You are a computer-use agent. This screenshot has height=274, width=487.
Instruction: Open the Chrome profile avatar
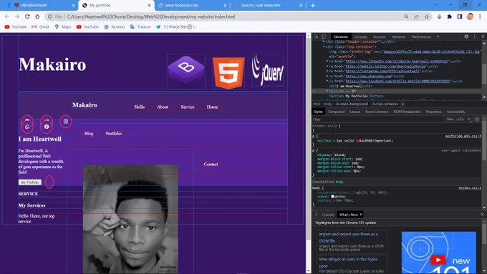[470, 16]
